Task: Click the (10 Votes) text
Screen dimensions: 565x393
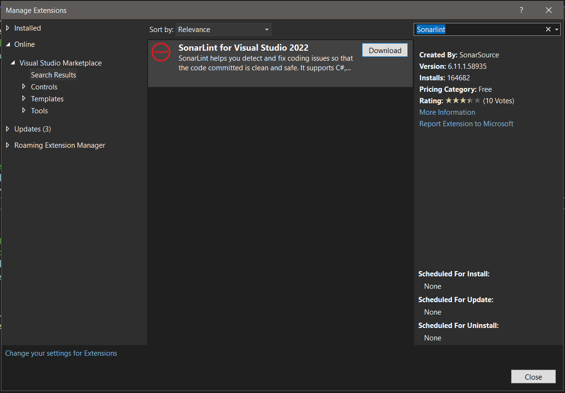Action: tap(498, 101)
